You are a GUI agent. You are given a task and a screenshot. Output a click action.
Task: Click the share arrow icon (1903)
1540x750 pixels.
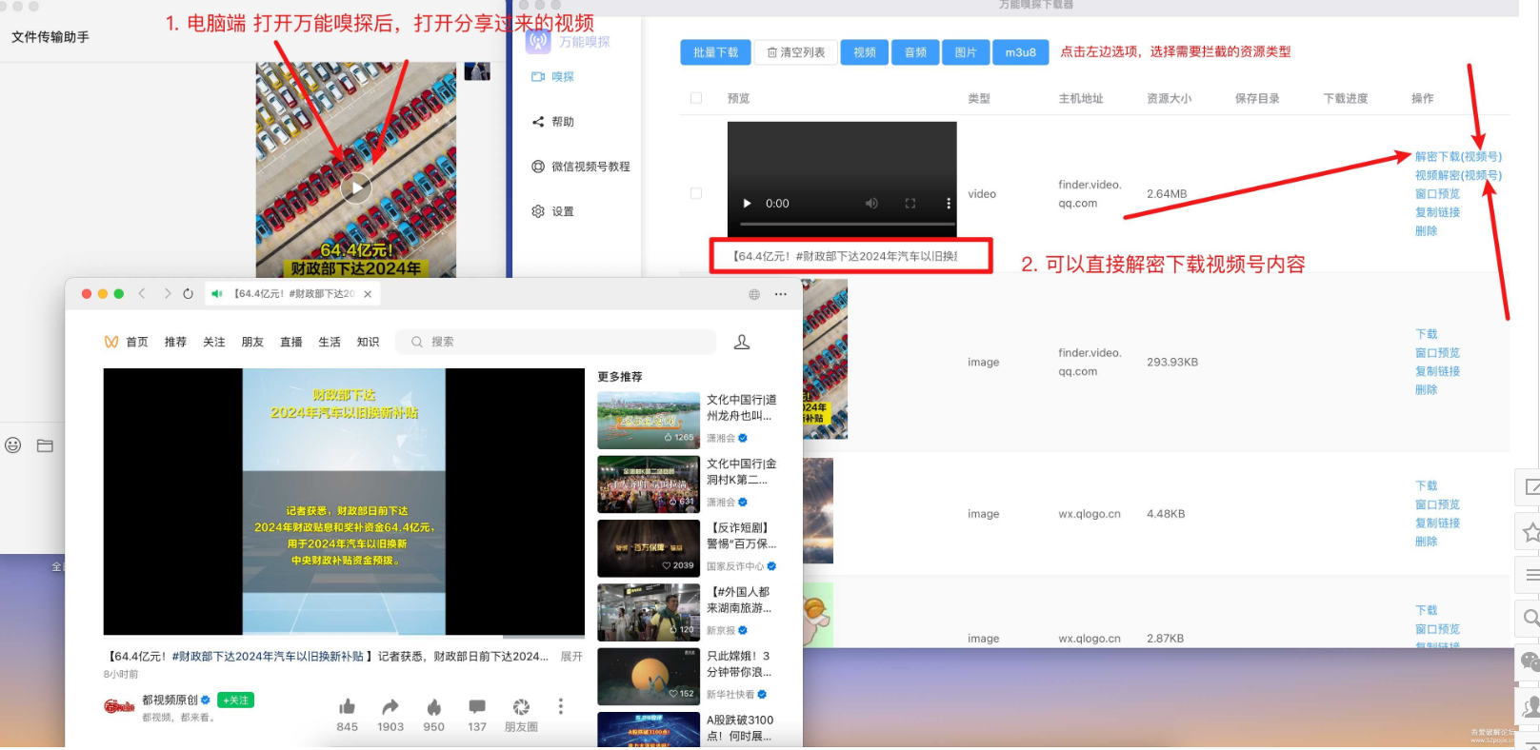click(390, 707)
